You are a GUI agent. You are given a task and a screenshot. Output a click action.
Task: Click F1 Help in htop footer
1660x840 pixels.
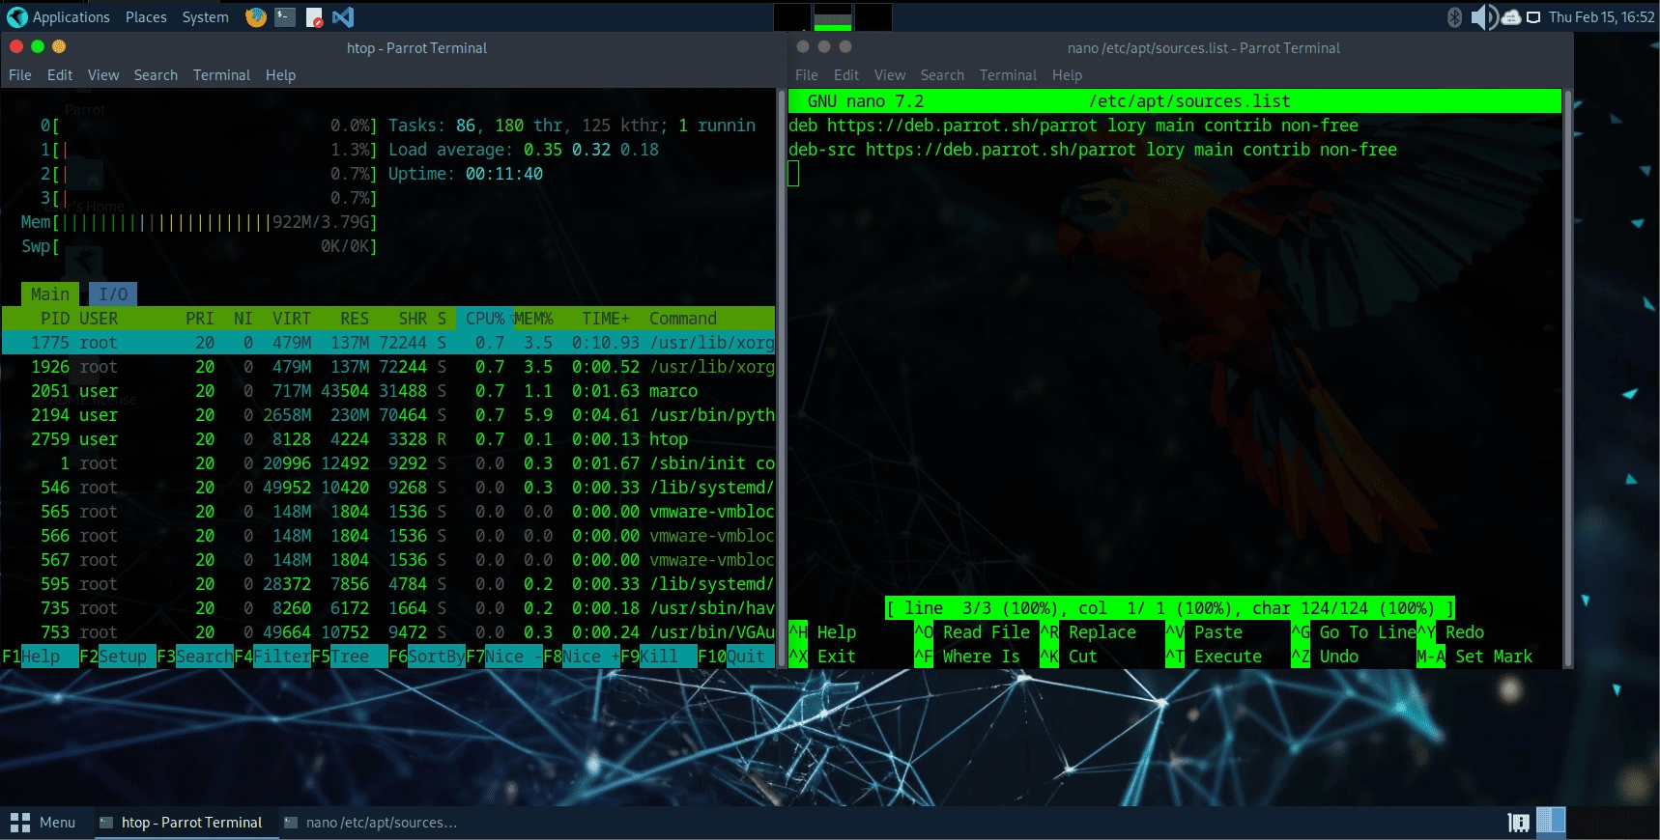point(41,657)
